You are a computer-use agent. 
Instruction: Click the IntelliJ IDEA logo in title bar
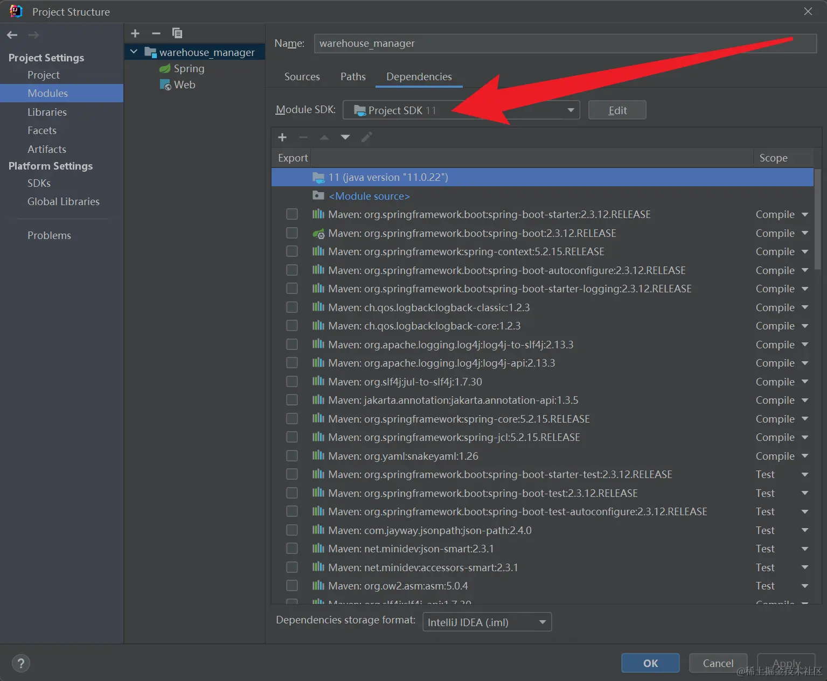click(x=16, y=11)
